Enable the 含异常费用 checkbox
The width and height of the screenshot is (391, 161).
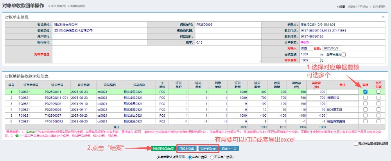[x=344, y=54]
